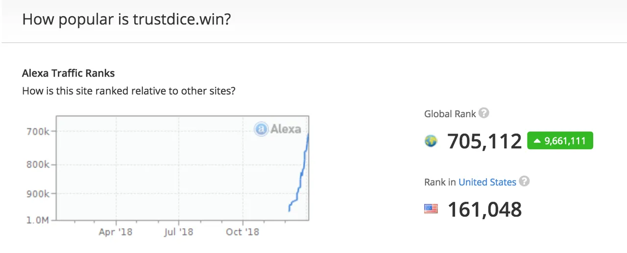The image size is (627, 253).
Task: Click the United States flag icon
Action: pyautogui.click(x=431, y=209)
